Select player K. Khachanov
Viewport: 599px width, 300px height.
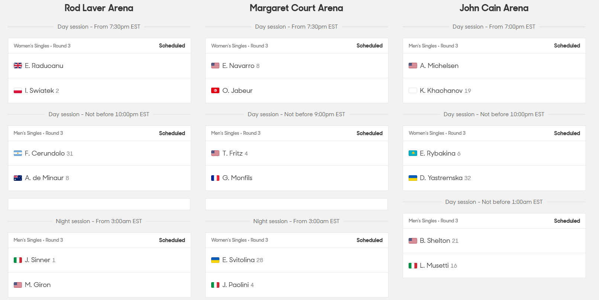pyautogui.click(x=441, y=91)
